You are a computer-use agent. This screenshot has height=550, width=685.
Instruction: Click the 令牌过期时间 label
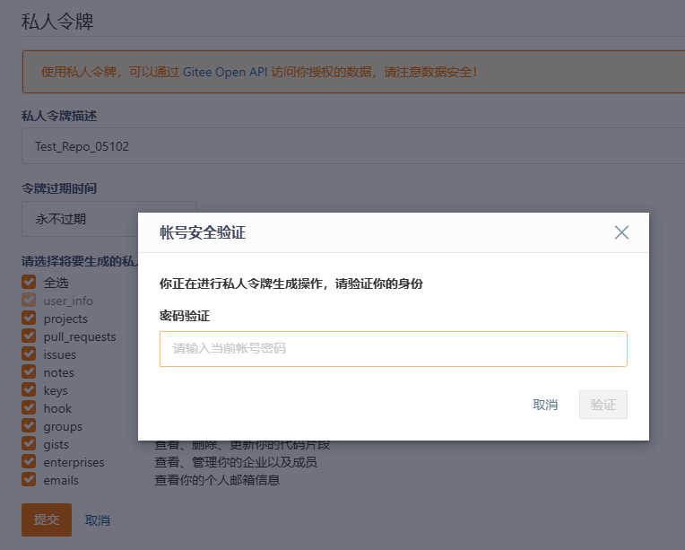[x=59, y=188]
